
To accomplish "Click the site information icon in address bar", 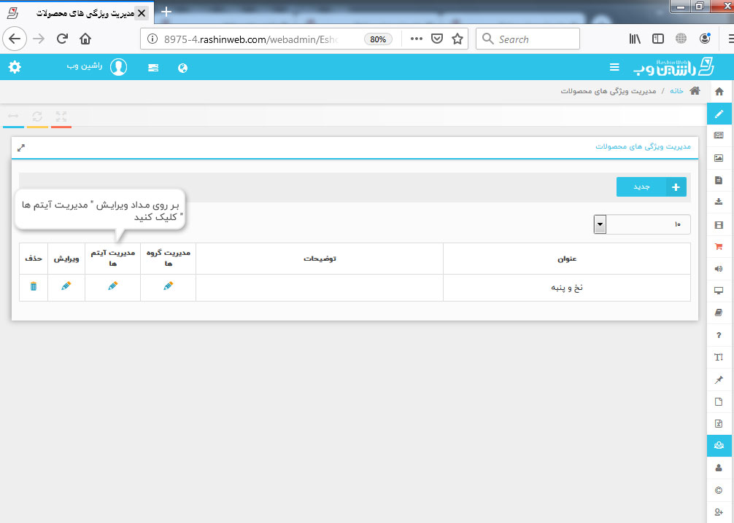I will pyautogui.click(x=152, y=39).
